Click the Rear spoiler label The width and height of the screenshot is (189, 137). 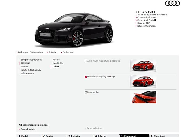click(93, 92)
